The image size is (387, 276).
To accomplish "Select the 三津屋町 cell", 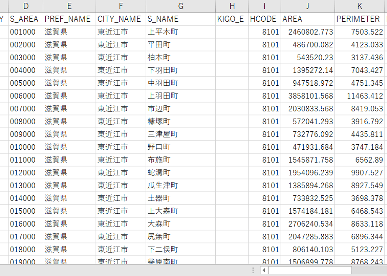I will [x=181, y=134].
